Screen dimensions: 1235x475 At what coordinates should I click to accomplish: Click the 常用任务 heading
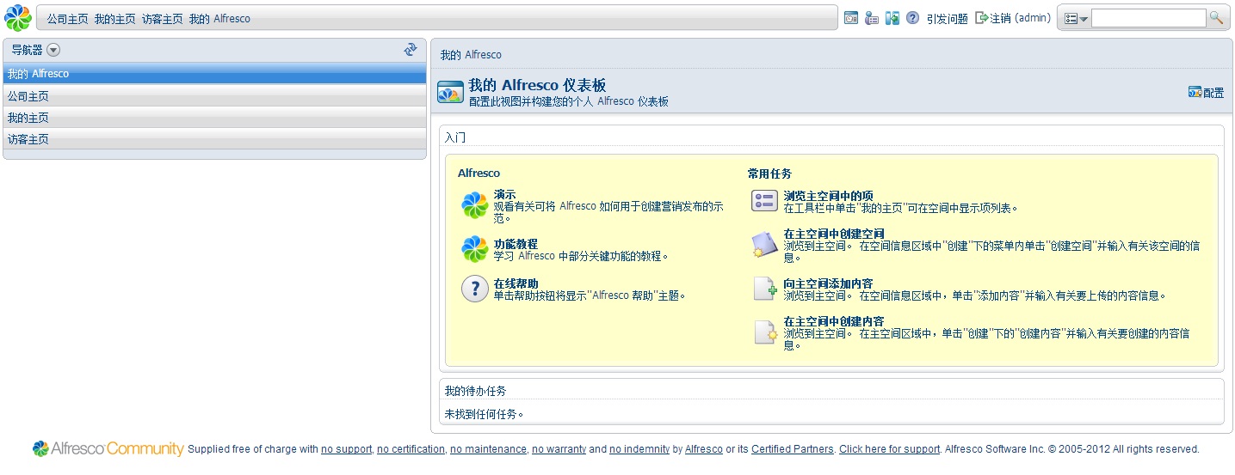pos(769,174)
